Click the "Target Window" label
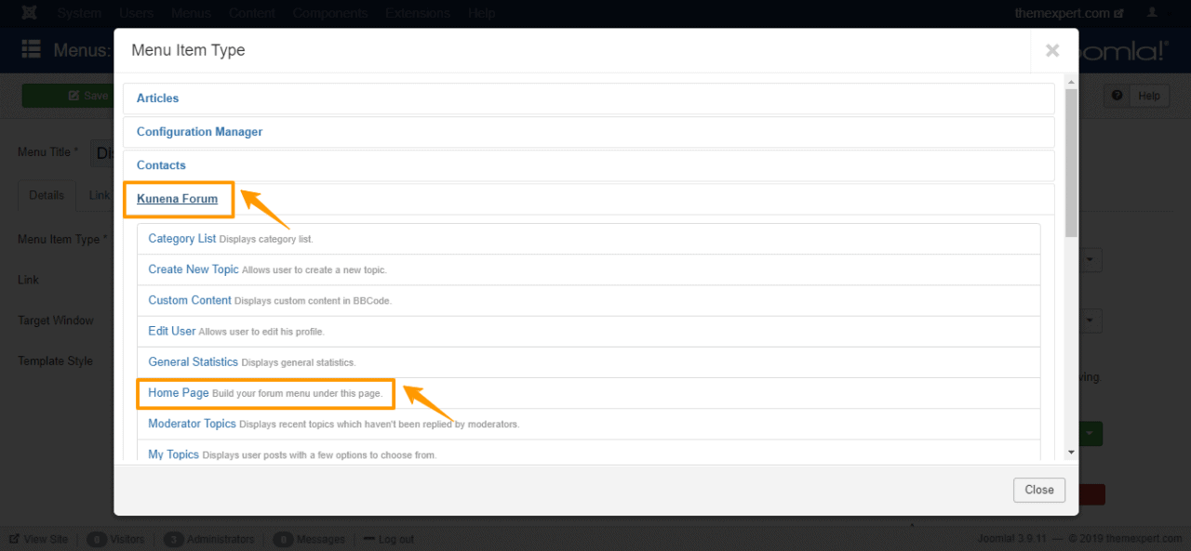 coord(56,321)
